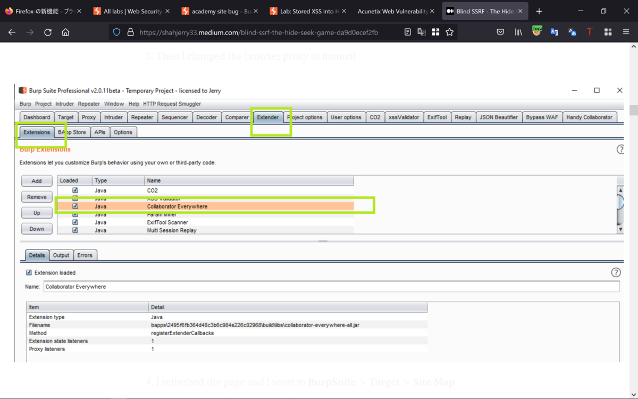Click the URL in the address bar
The width and height of the screenshot is (638, 399).
[x=259, y=32]
